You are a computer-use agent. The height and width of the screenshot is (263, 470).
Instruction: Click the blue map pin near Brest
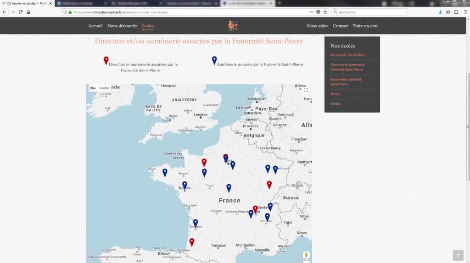[165, 172]
